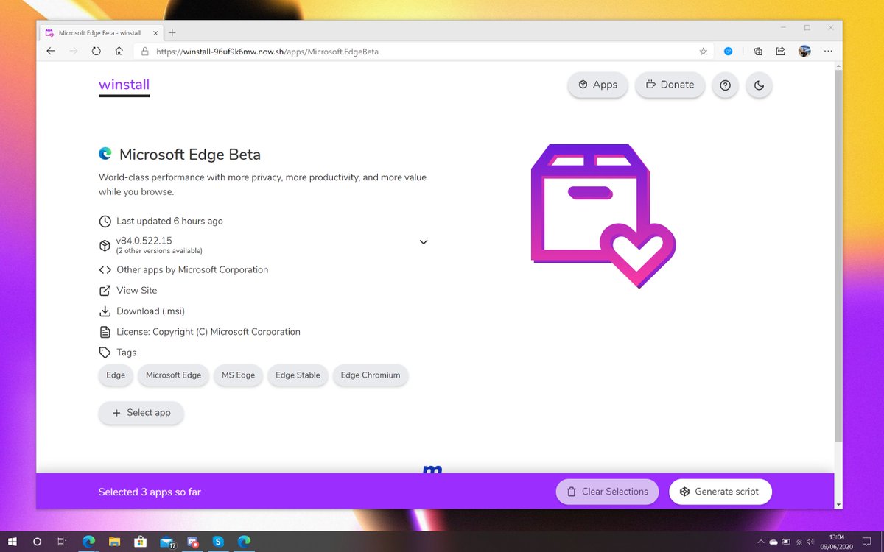
Task: Click Clear Selections button
Action: [x=607, y=492]
